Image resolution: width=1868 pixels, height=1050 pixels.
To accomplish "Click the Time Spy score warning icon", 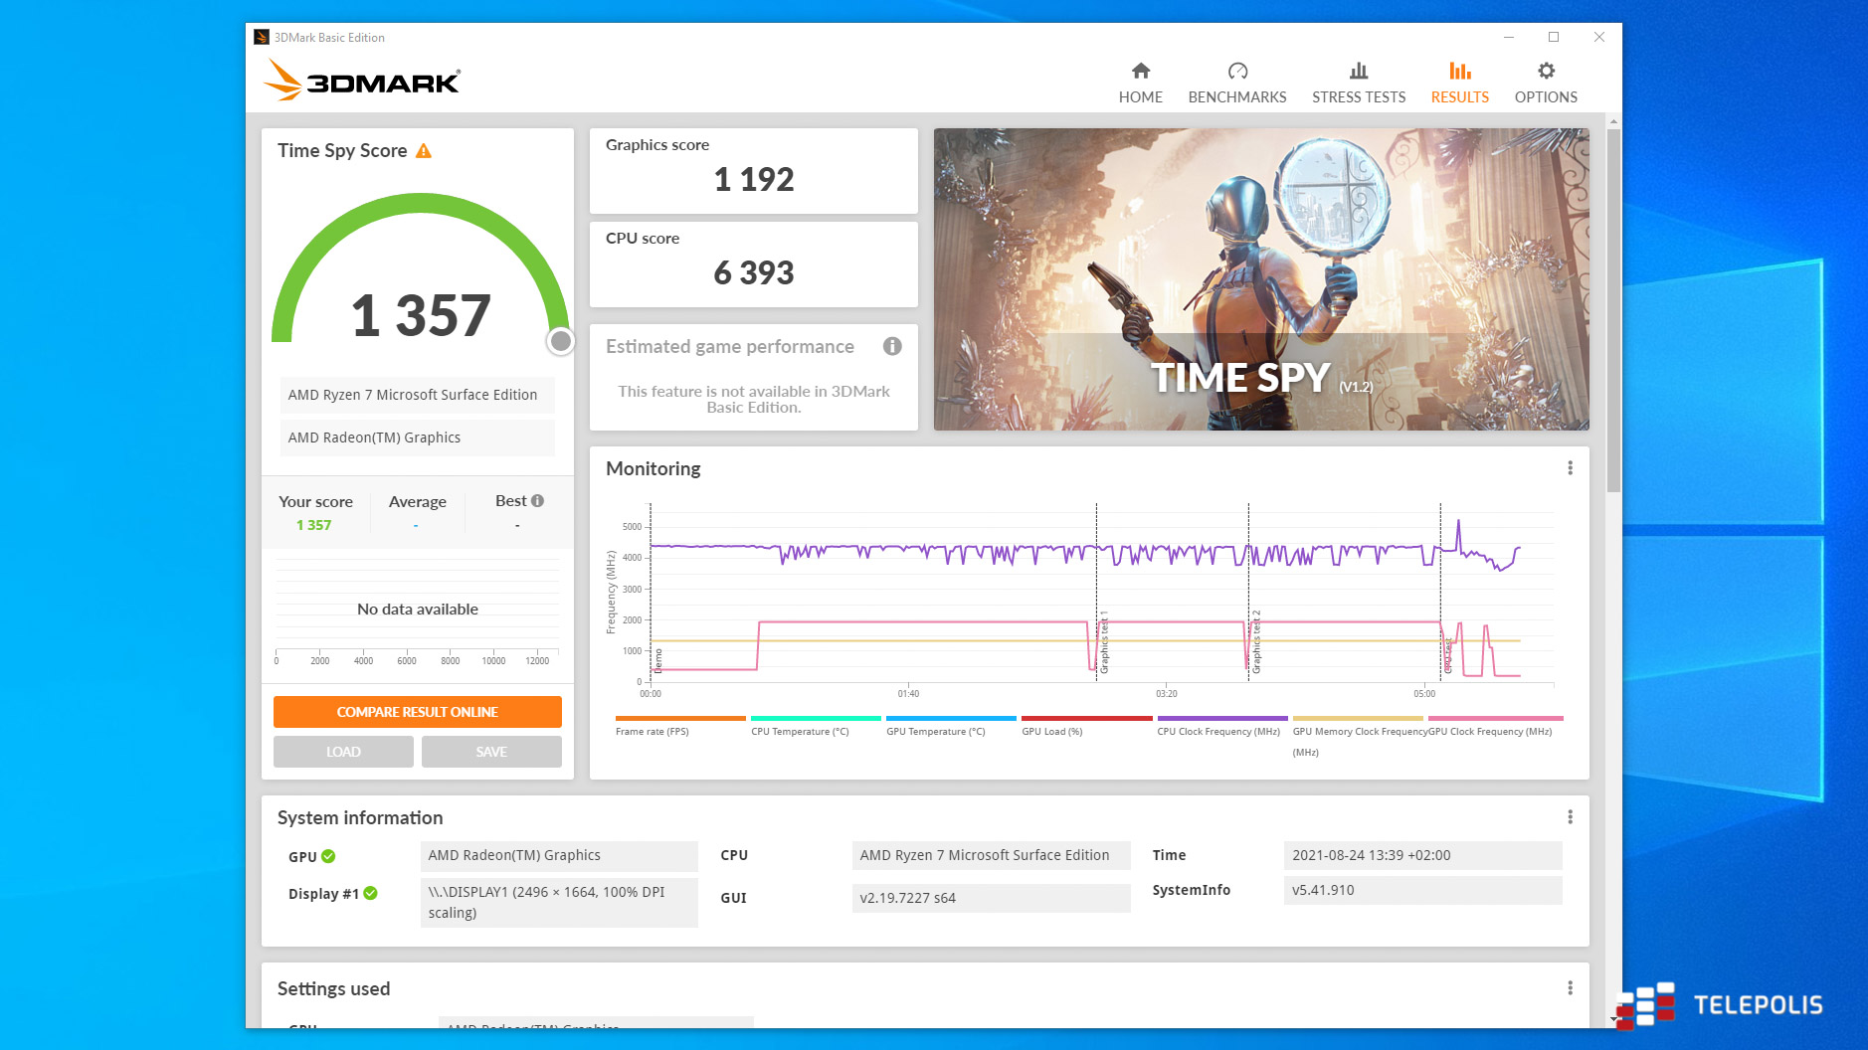I will coord(424,151).
